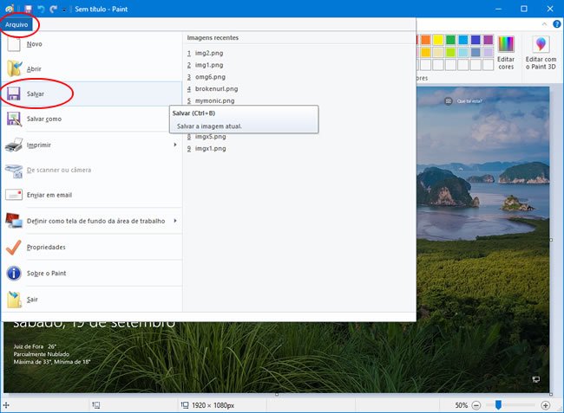Choose Salvar como from the menu
The height and width of the screenshot is (413, 564).
coord(44,119)
